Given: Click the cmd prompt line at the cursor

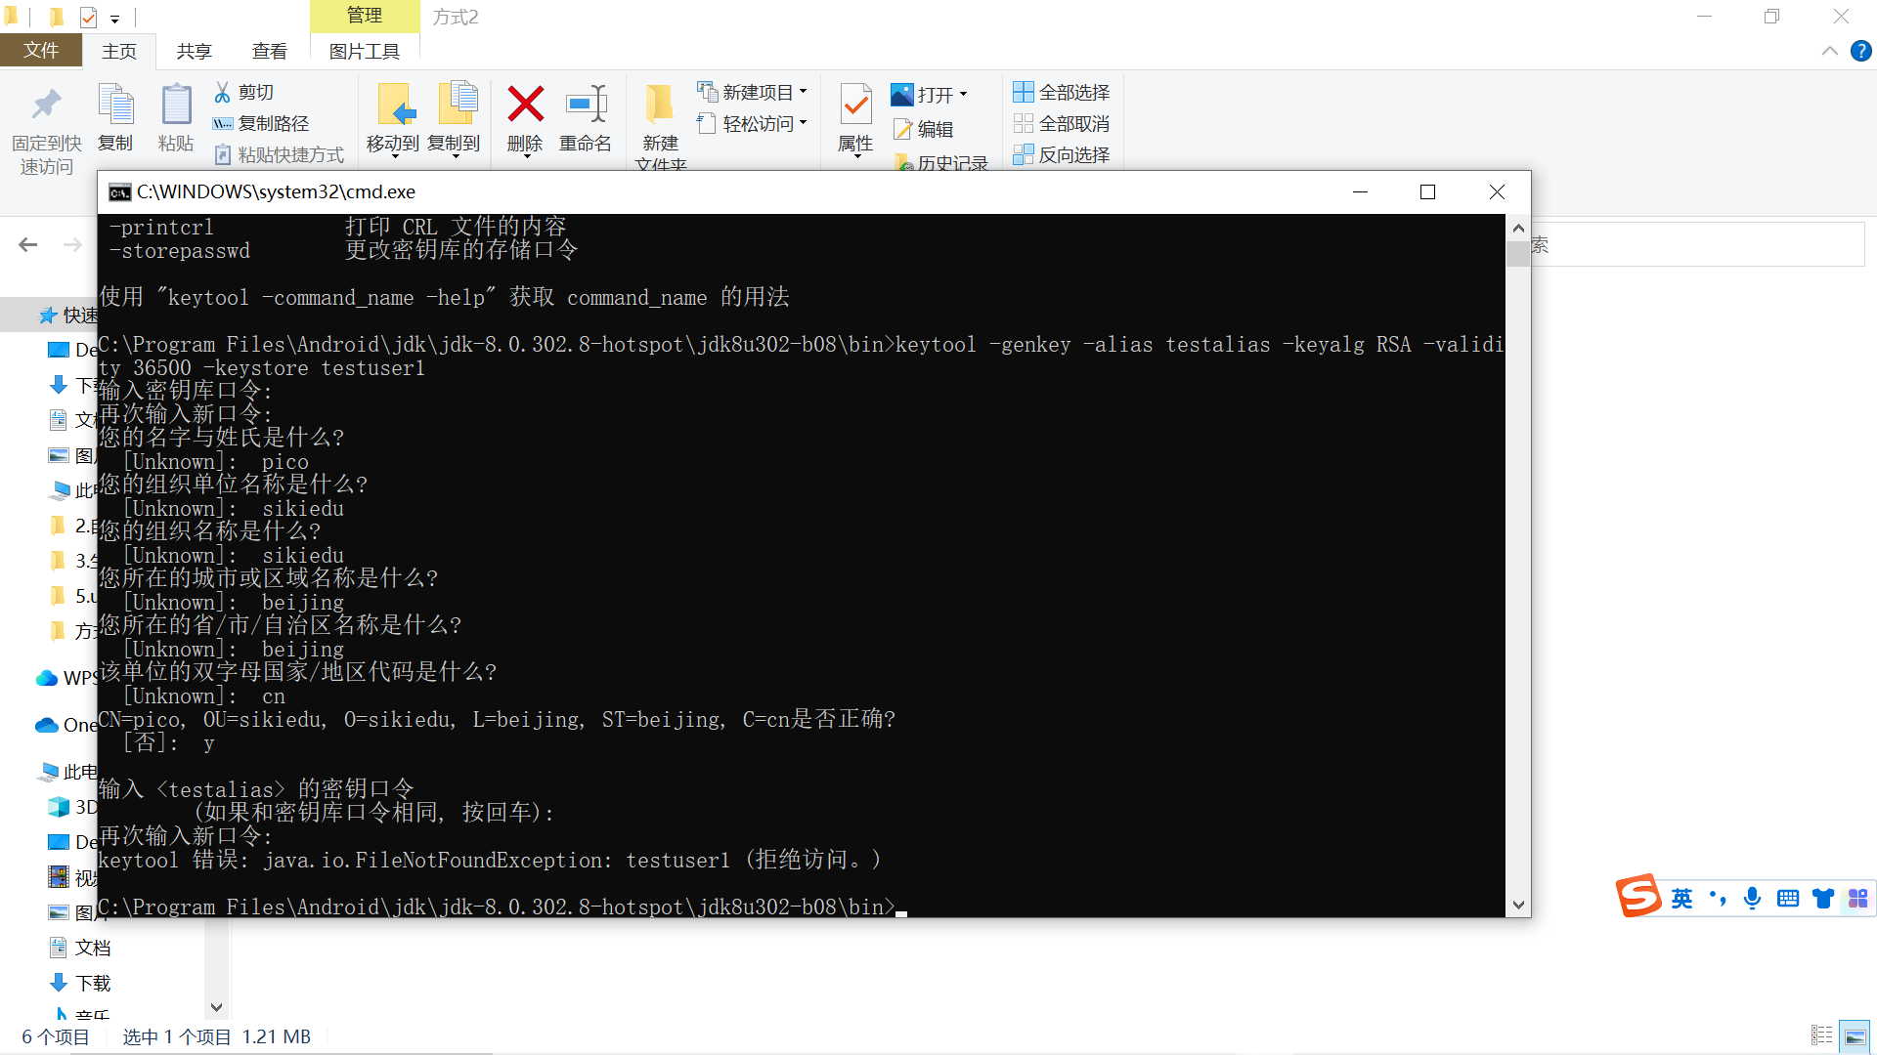Looking at the screenshot, I should coord(502,907).
